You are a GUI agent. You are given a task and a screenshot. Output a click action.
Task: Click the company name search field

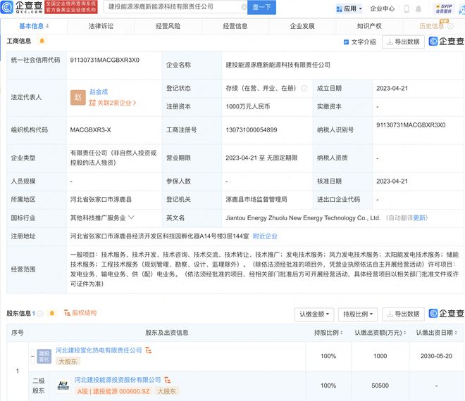[175, 7]
